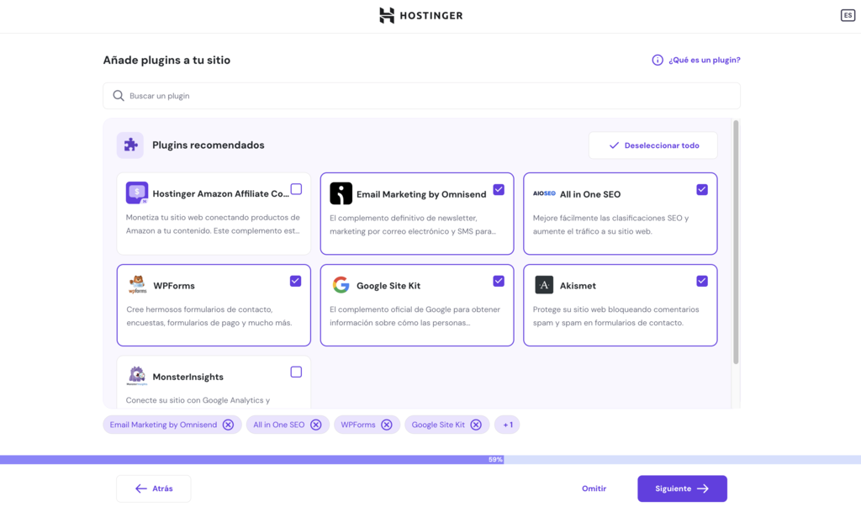
Task: Click Deseleccionar todo button
Action: point(652,145)
